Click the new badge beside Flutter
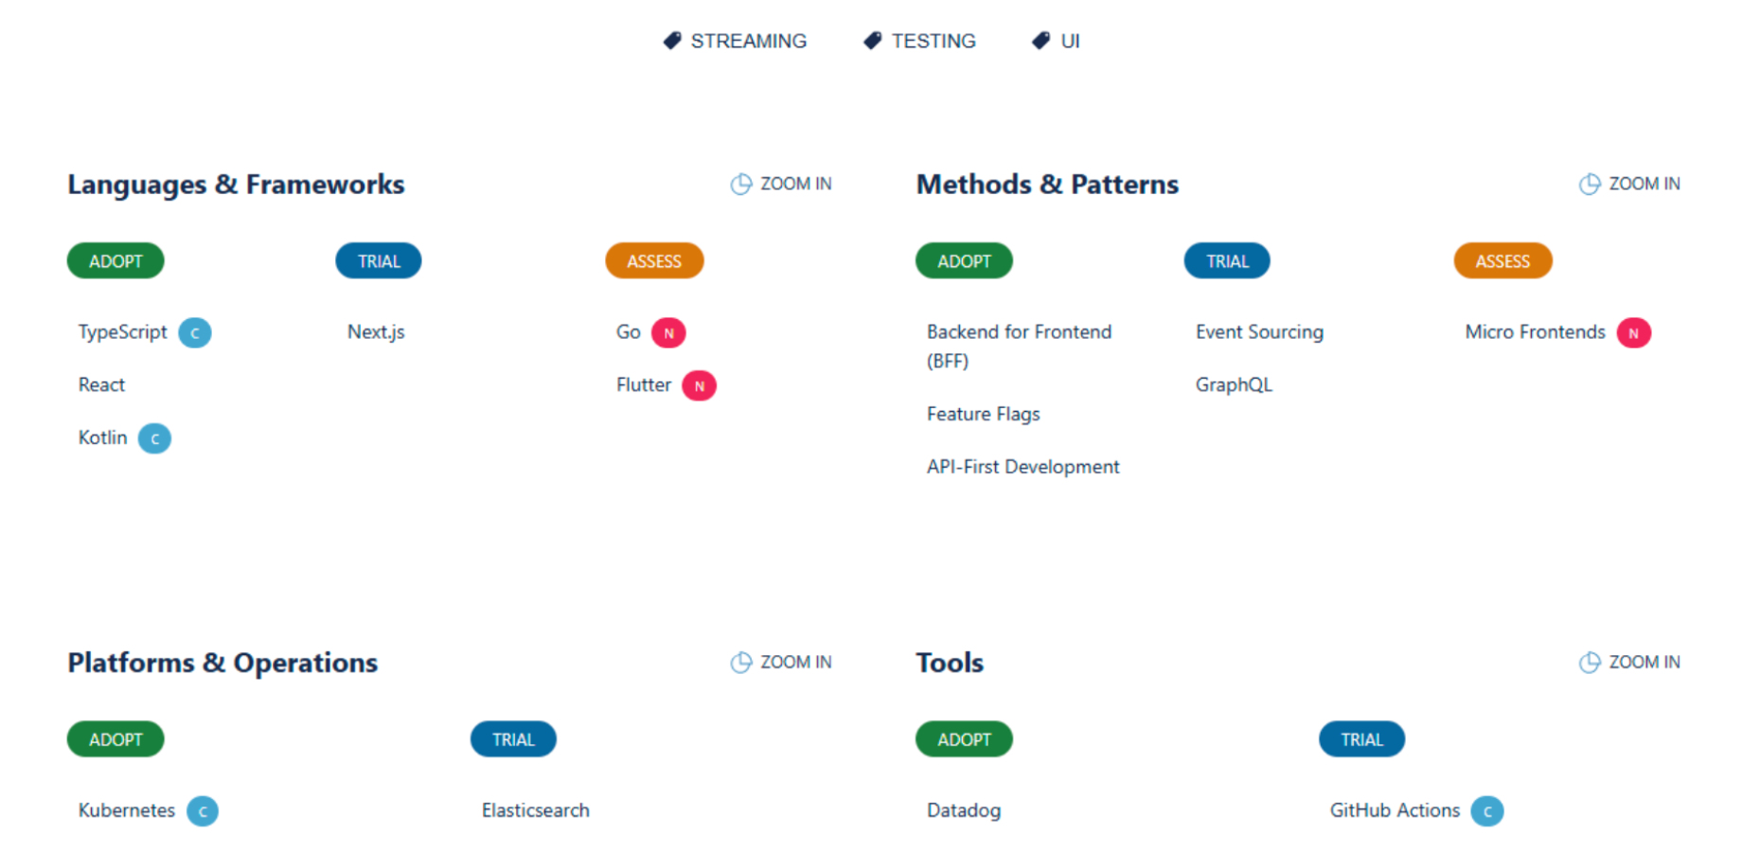 [700, 385]
